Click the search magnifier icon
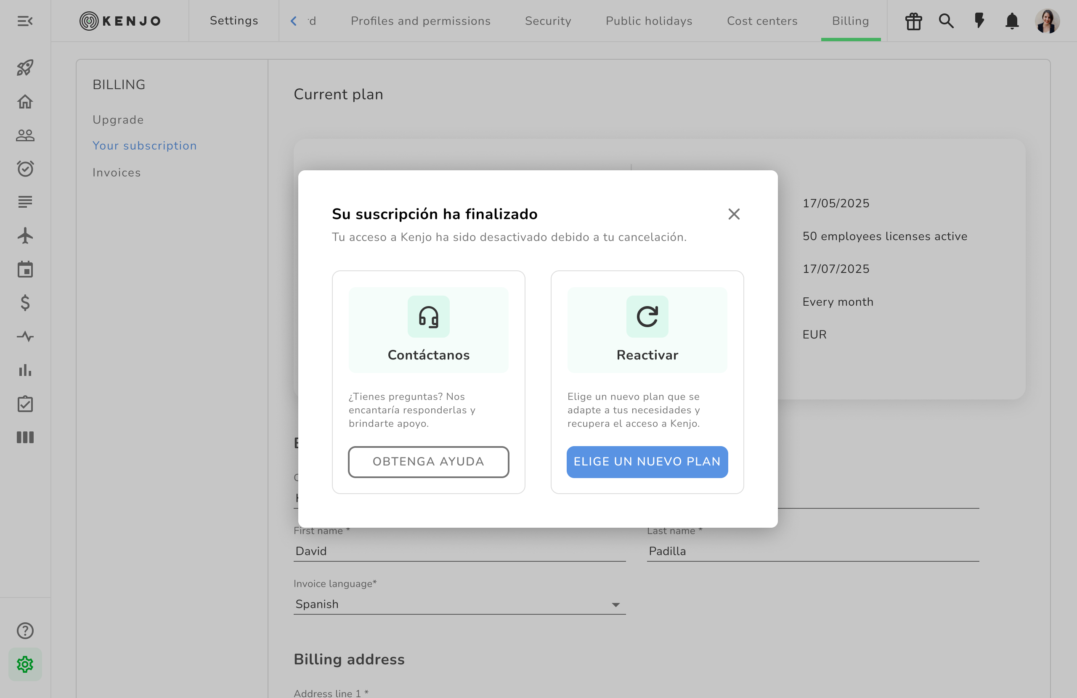Image resolution: width=1077 pixels, height=698 pixels. click(946, 21)
